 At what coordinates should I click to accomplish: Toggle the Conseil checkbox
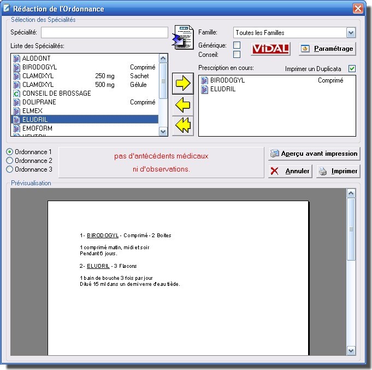tap(237, 54)
